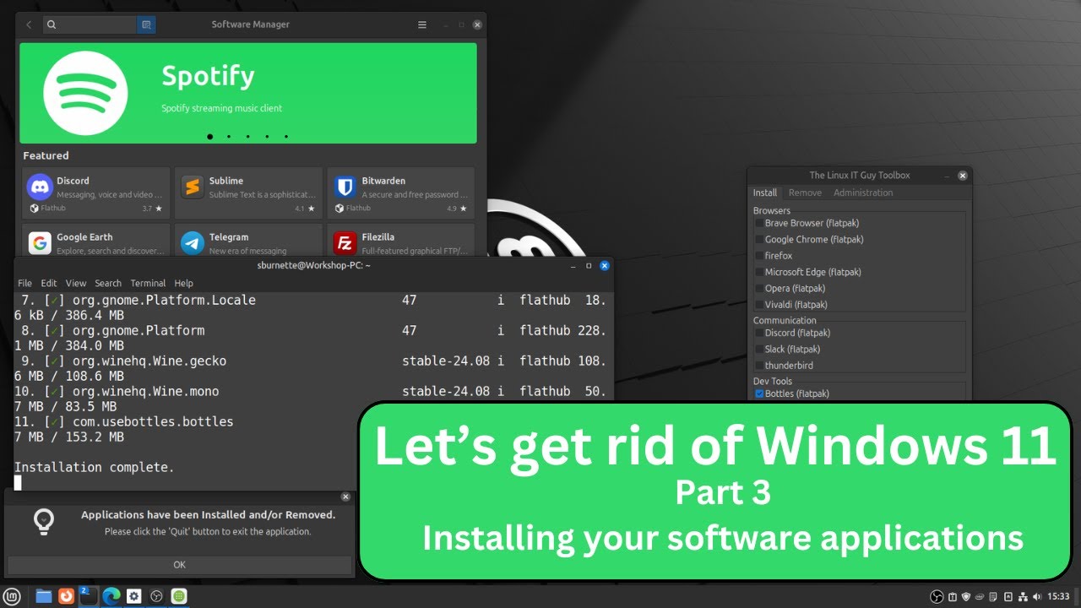
Task: Show the calendar from the 15:33 clock
Action: pyautogui.click(x=1058, y=596)
